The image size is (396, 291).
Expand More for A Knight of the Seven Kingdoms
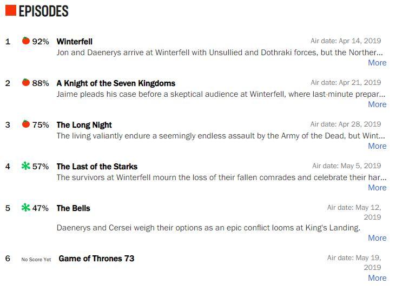[x=377, y=104]
